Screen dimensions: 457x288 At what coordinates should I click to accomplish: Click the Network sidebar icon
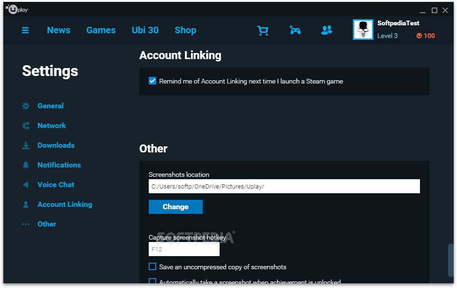[26, 126]
